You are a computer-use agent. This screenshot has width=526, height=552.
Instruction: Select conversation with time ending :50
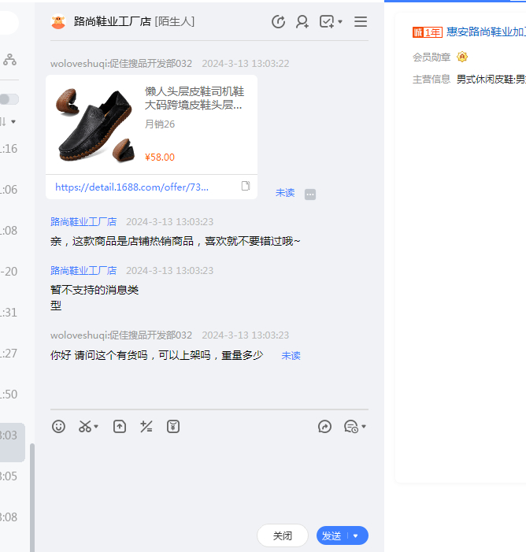click(9, 394)
